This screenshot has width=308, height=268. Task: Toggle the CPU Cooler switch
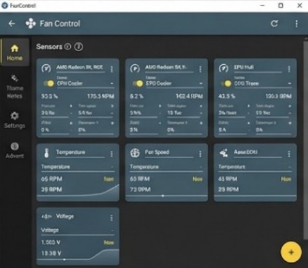tap(49, 83)
